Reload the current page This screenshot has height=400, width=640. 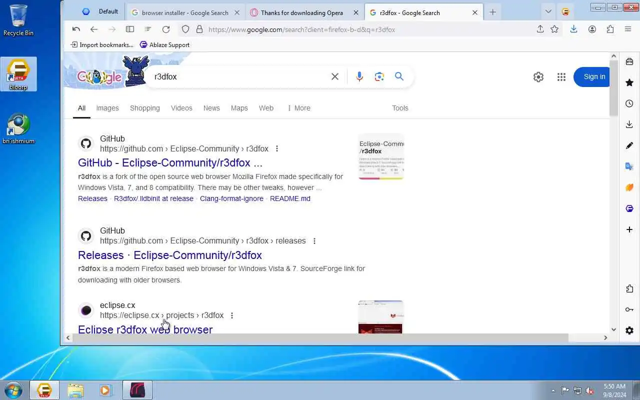pos(166,29)
